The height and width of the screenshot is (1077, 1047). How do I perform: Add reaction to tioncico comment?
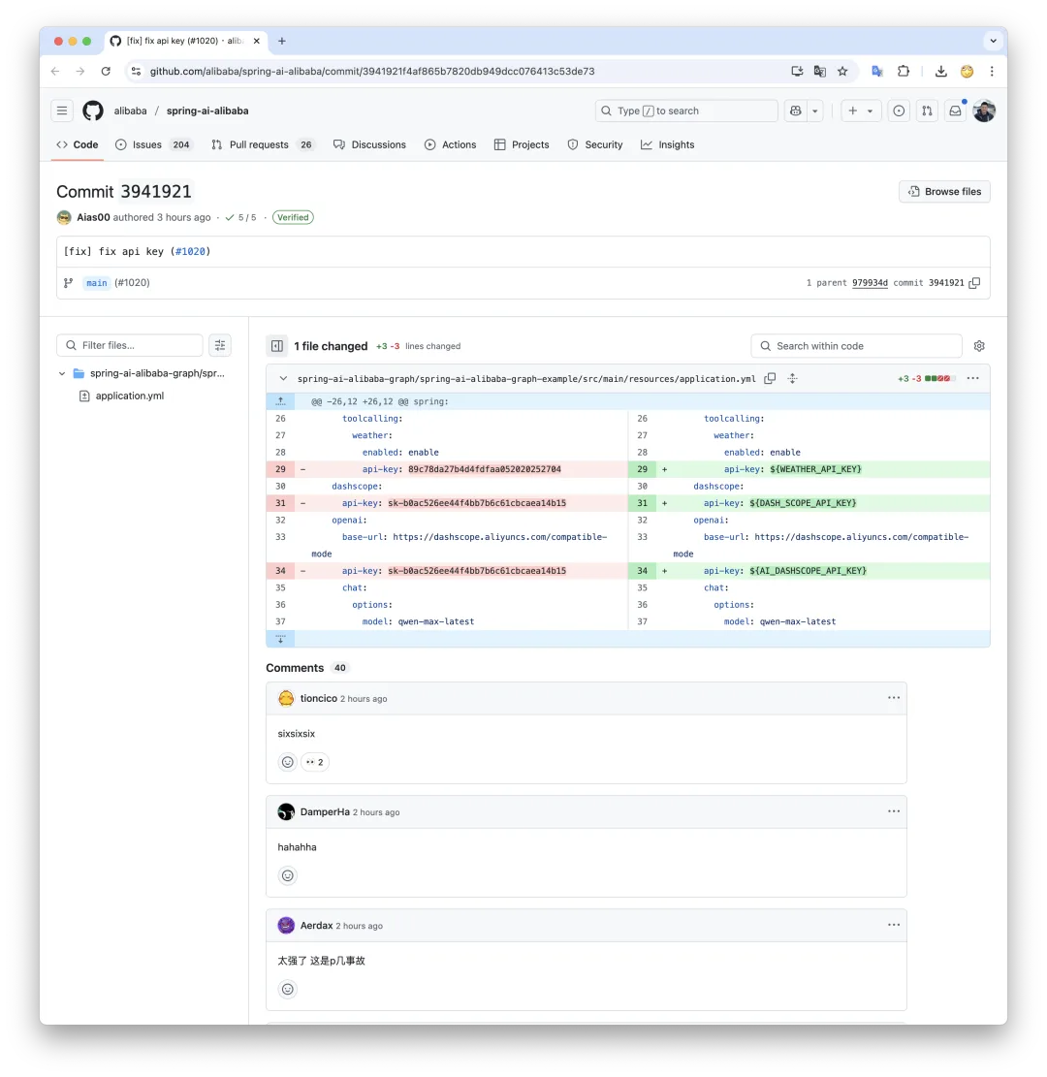click(x=288, y=762)
